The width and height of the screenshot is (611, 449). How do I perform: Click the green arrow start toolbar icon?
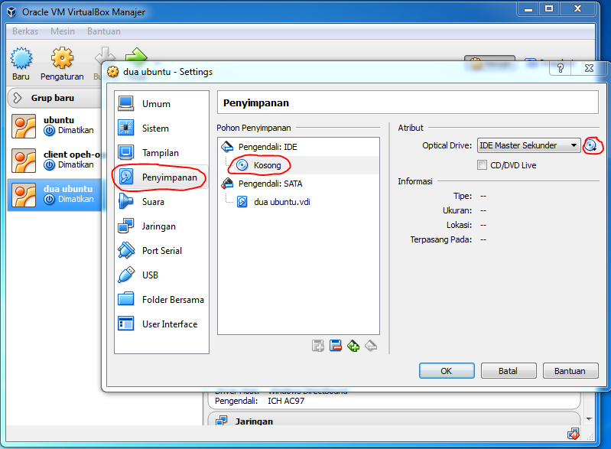136,54
